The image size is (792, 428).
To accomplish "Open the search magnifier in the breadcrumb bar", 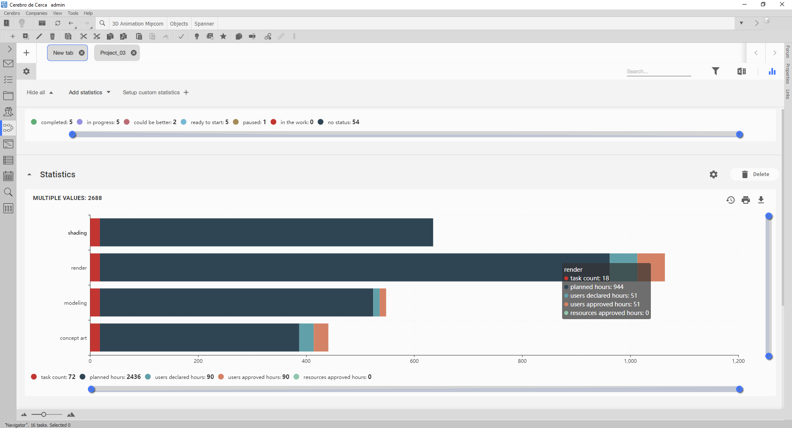I will tap(102, 24).
